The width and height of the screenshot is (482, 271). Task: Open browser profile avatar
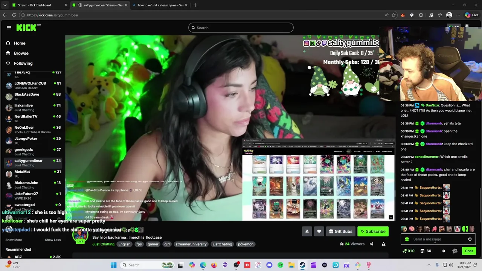pyautogui.click(x=449, y=15)
